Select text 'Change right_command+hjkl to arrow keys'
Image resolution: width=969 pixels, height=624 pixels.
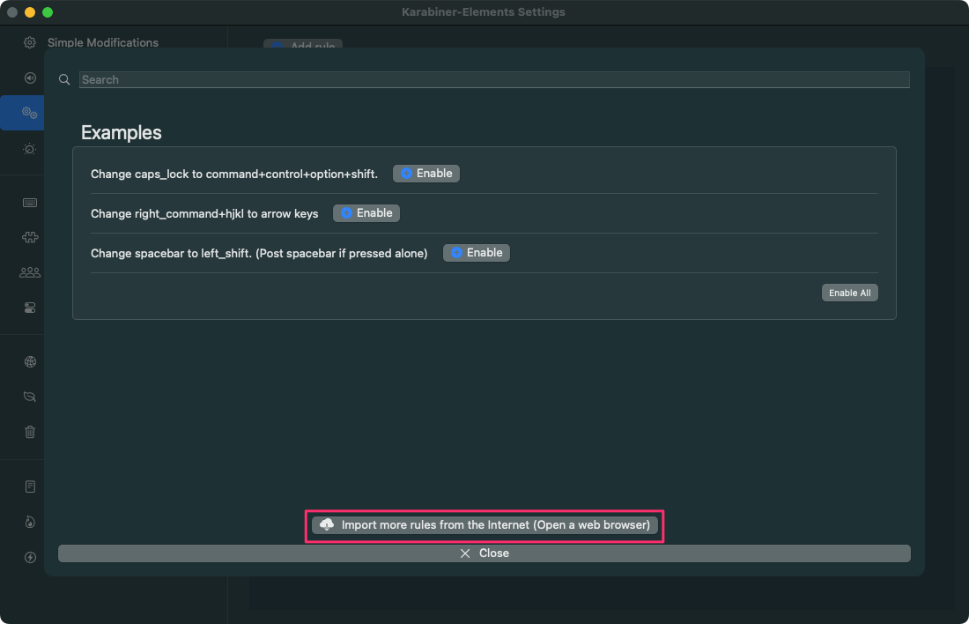coord(204,213)
